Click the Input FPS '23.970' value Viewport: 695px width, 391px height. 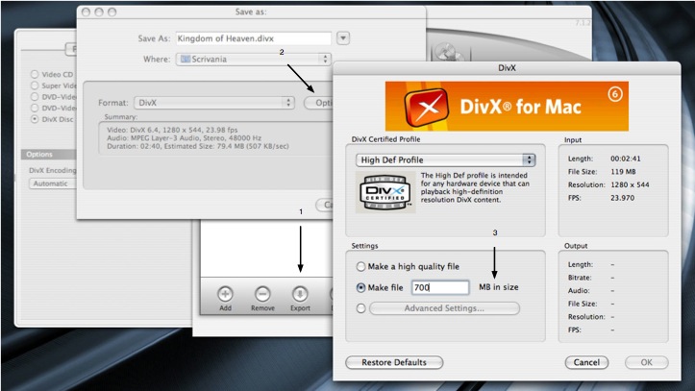[622, 198]
